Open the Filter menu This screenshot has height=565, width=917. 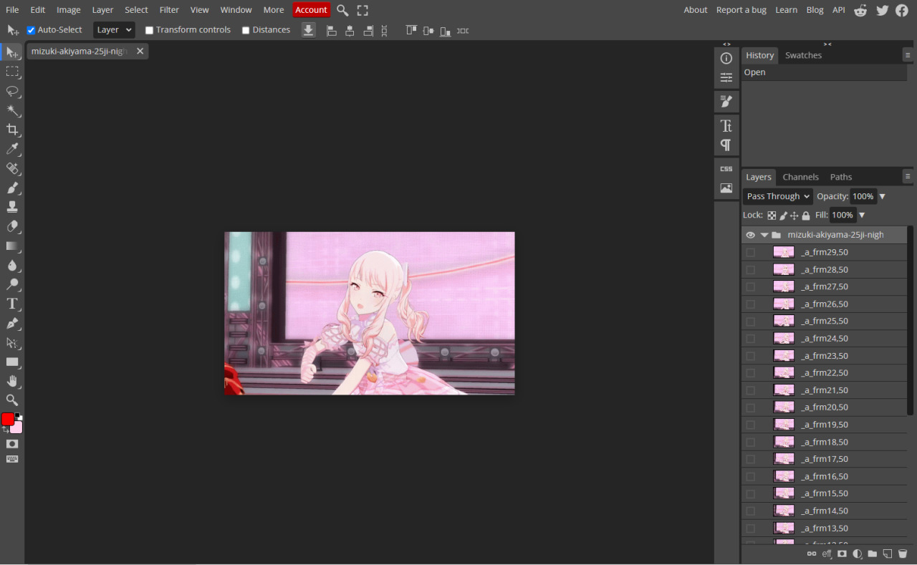point(169,10)
